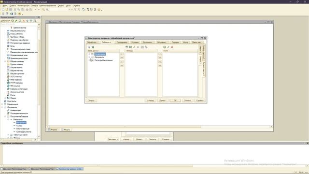Open the Отладка menu
This screenshot has height=174, width=309.
click(x=34, y=6)
